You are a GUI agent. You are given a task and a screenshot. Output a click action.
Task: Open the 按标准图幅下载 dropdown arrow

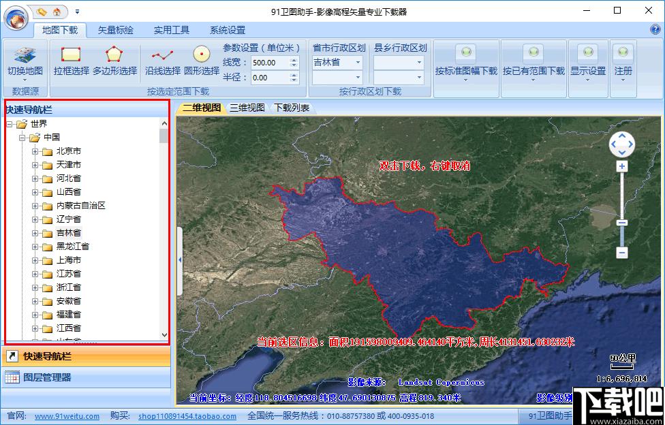466,80
